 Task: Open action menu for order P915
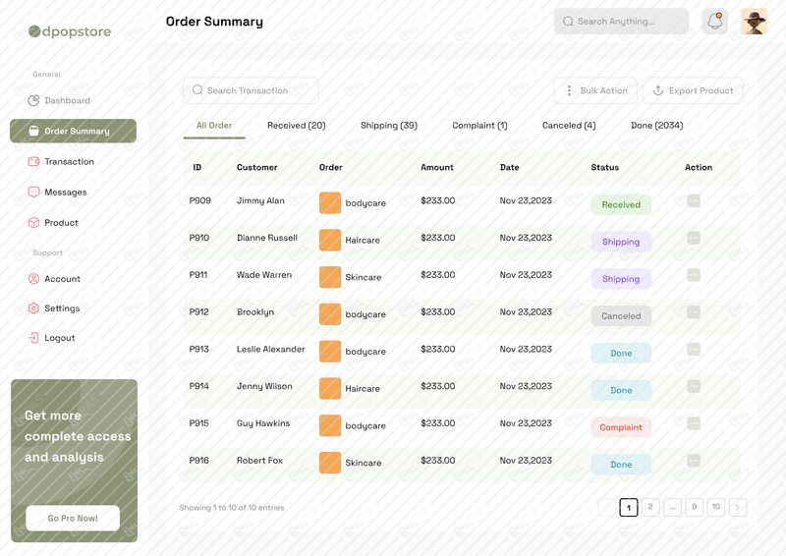tap(694, 423)
